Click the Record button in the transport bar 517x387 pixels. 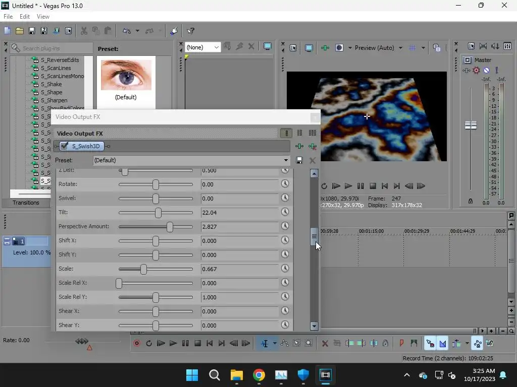(136, 343)
